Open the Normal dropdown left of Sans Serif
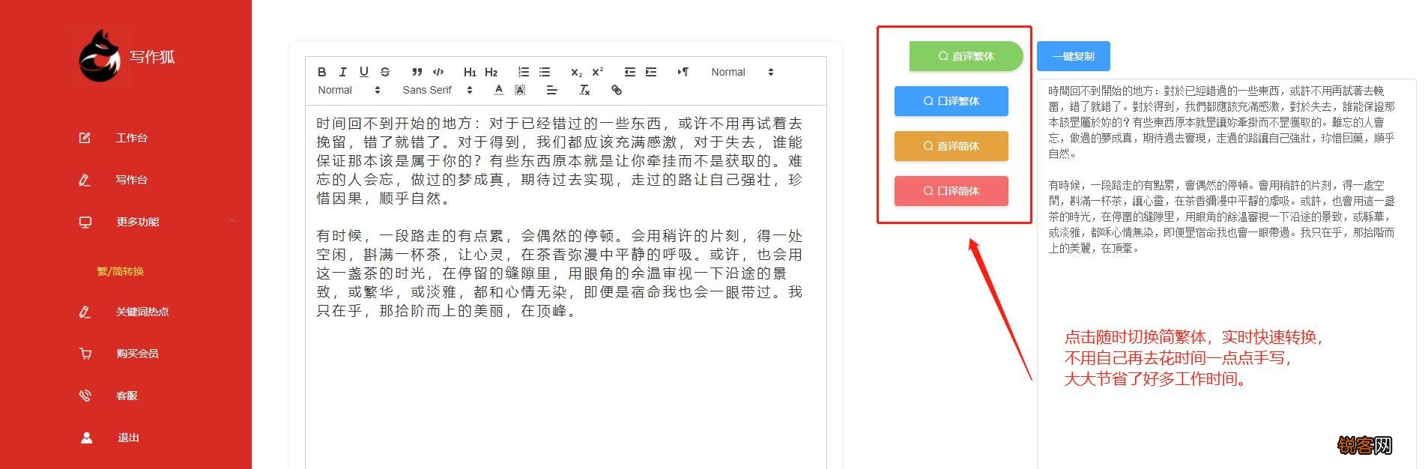This screenshot has height=469, width=1428. tap(349, 90)
